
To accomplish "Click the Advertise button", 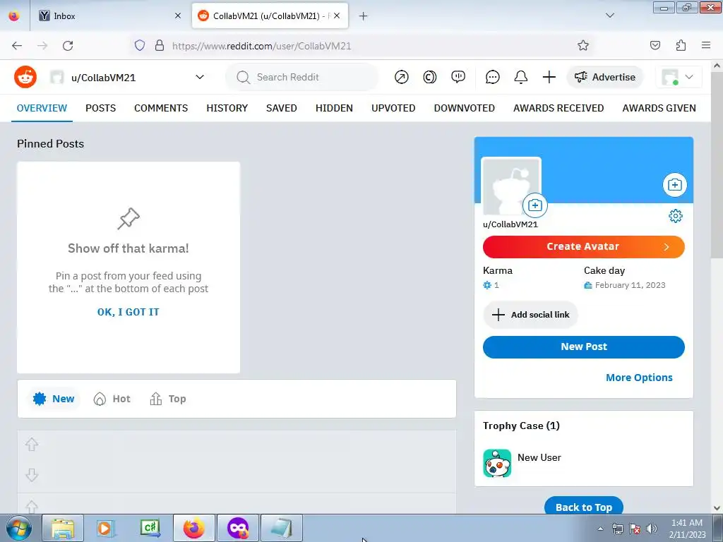I will [604, 77].
